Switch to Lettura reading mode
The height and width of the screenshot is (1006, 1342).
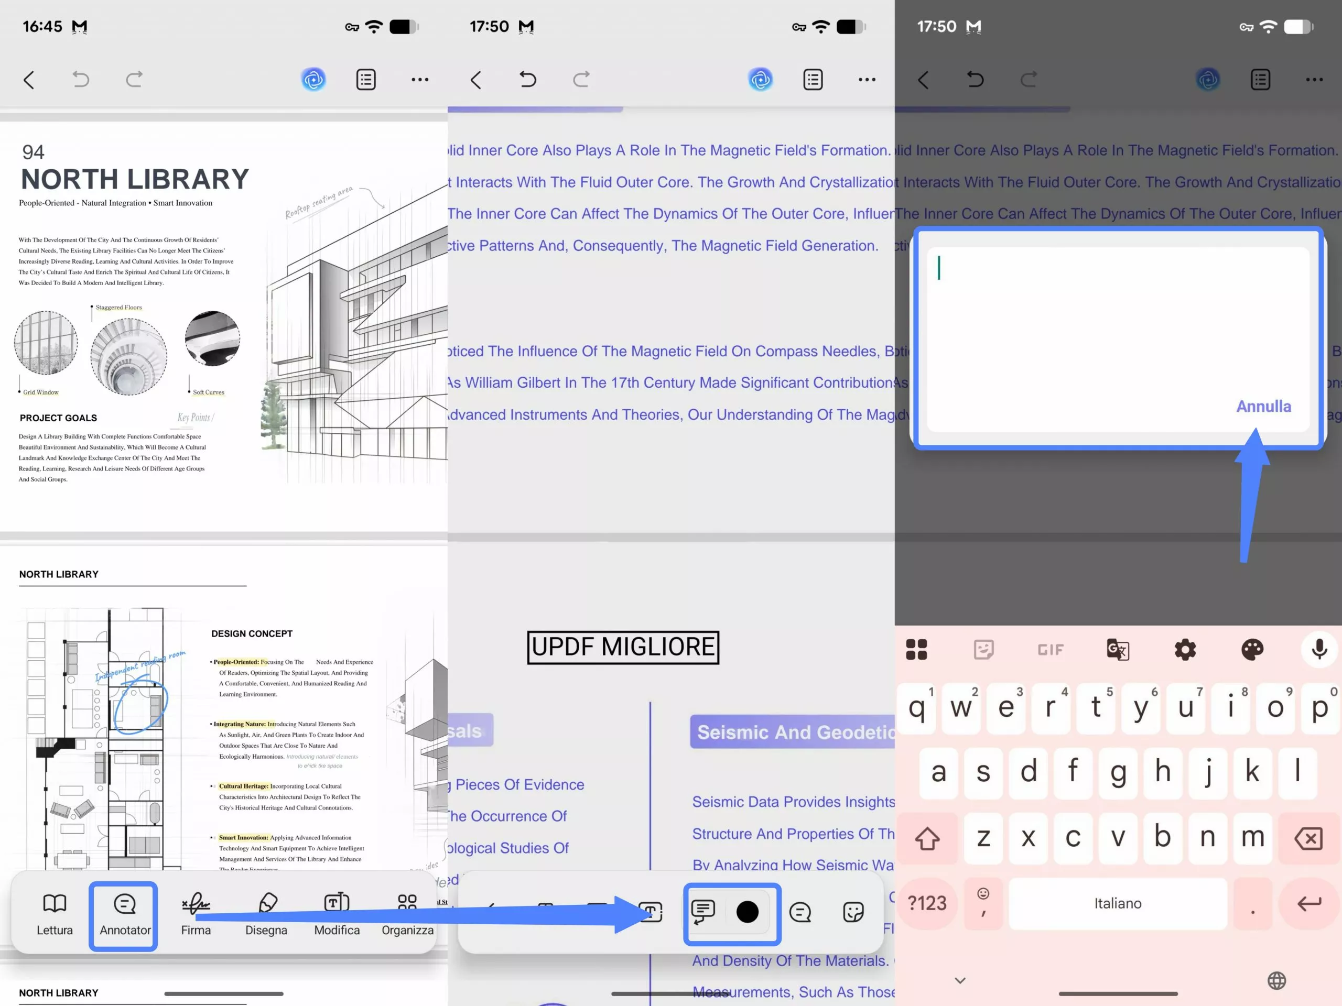click(x=55, y=915)
